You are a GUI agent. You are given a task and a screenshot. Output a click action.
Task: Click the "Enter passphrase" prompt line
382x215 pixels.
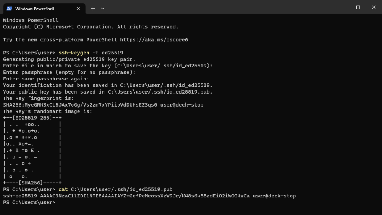69,72
